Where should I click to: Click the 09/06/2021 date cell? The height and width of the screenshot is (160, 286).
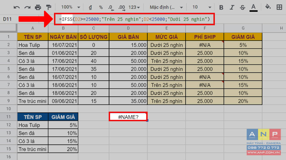pyautogui.click(x=63, y=101)
